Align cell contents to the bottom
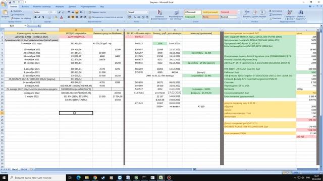 [x=77, y=12]
